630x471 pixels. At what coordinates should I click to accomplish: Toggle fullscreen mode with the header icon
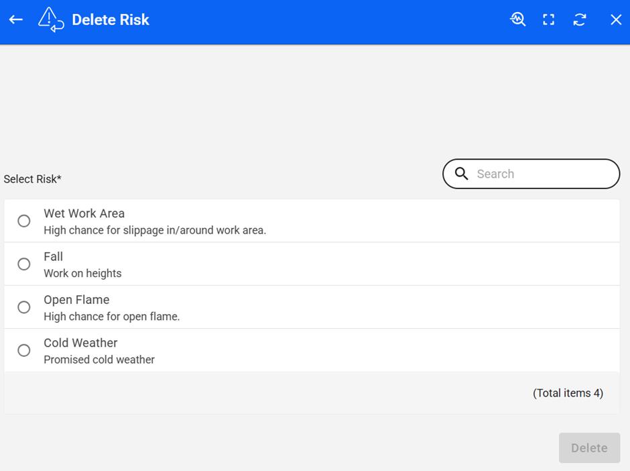[x=549, y=19]
